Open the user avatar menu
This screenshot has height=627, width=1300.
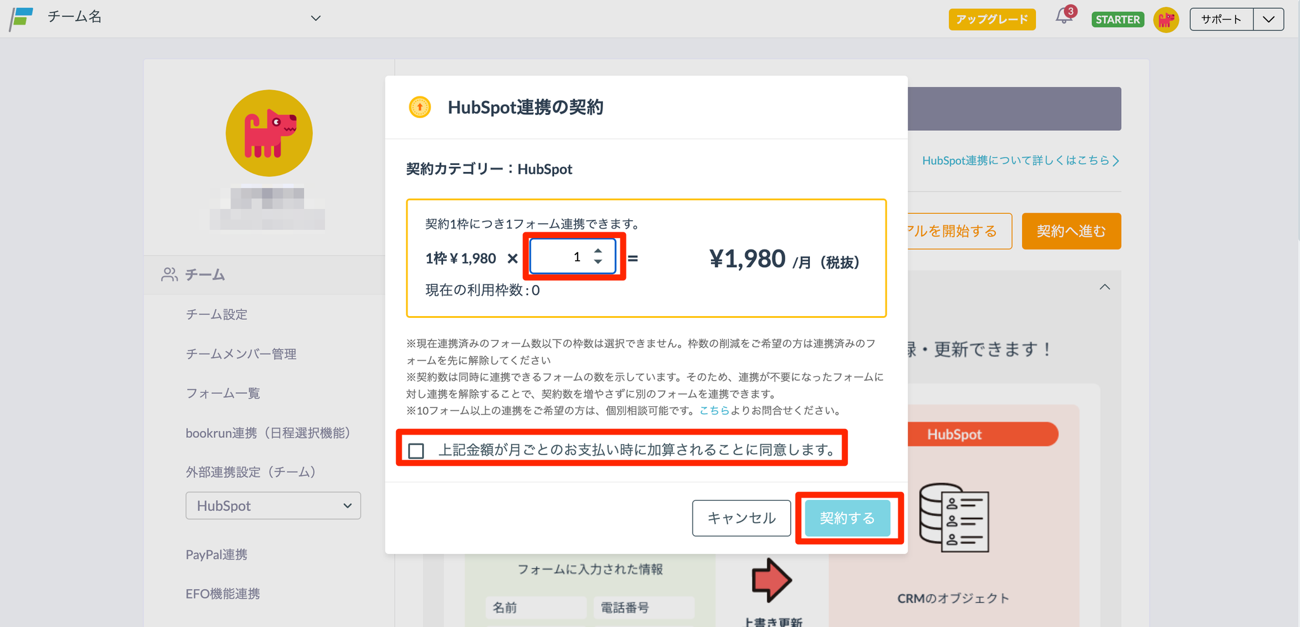coord(1165,20)
